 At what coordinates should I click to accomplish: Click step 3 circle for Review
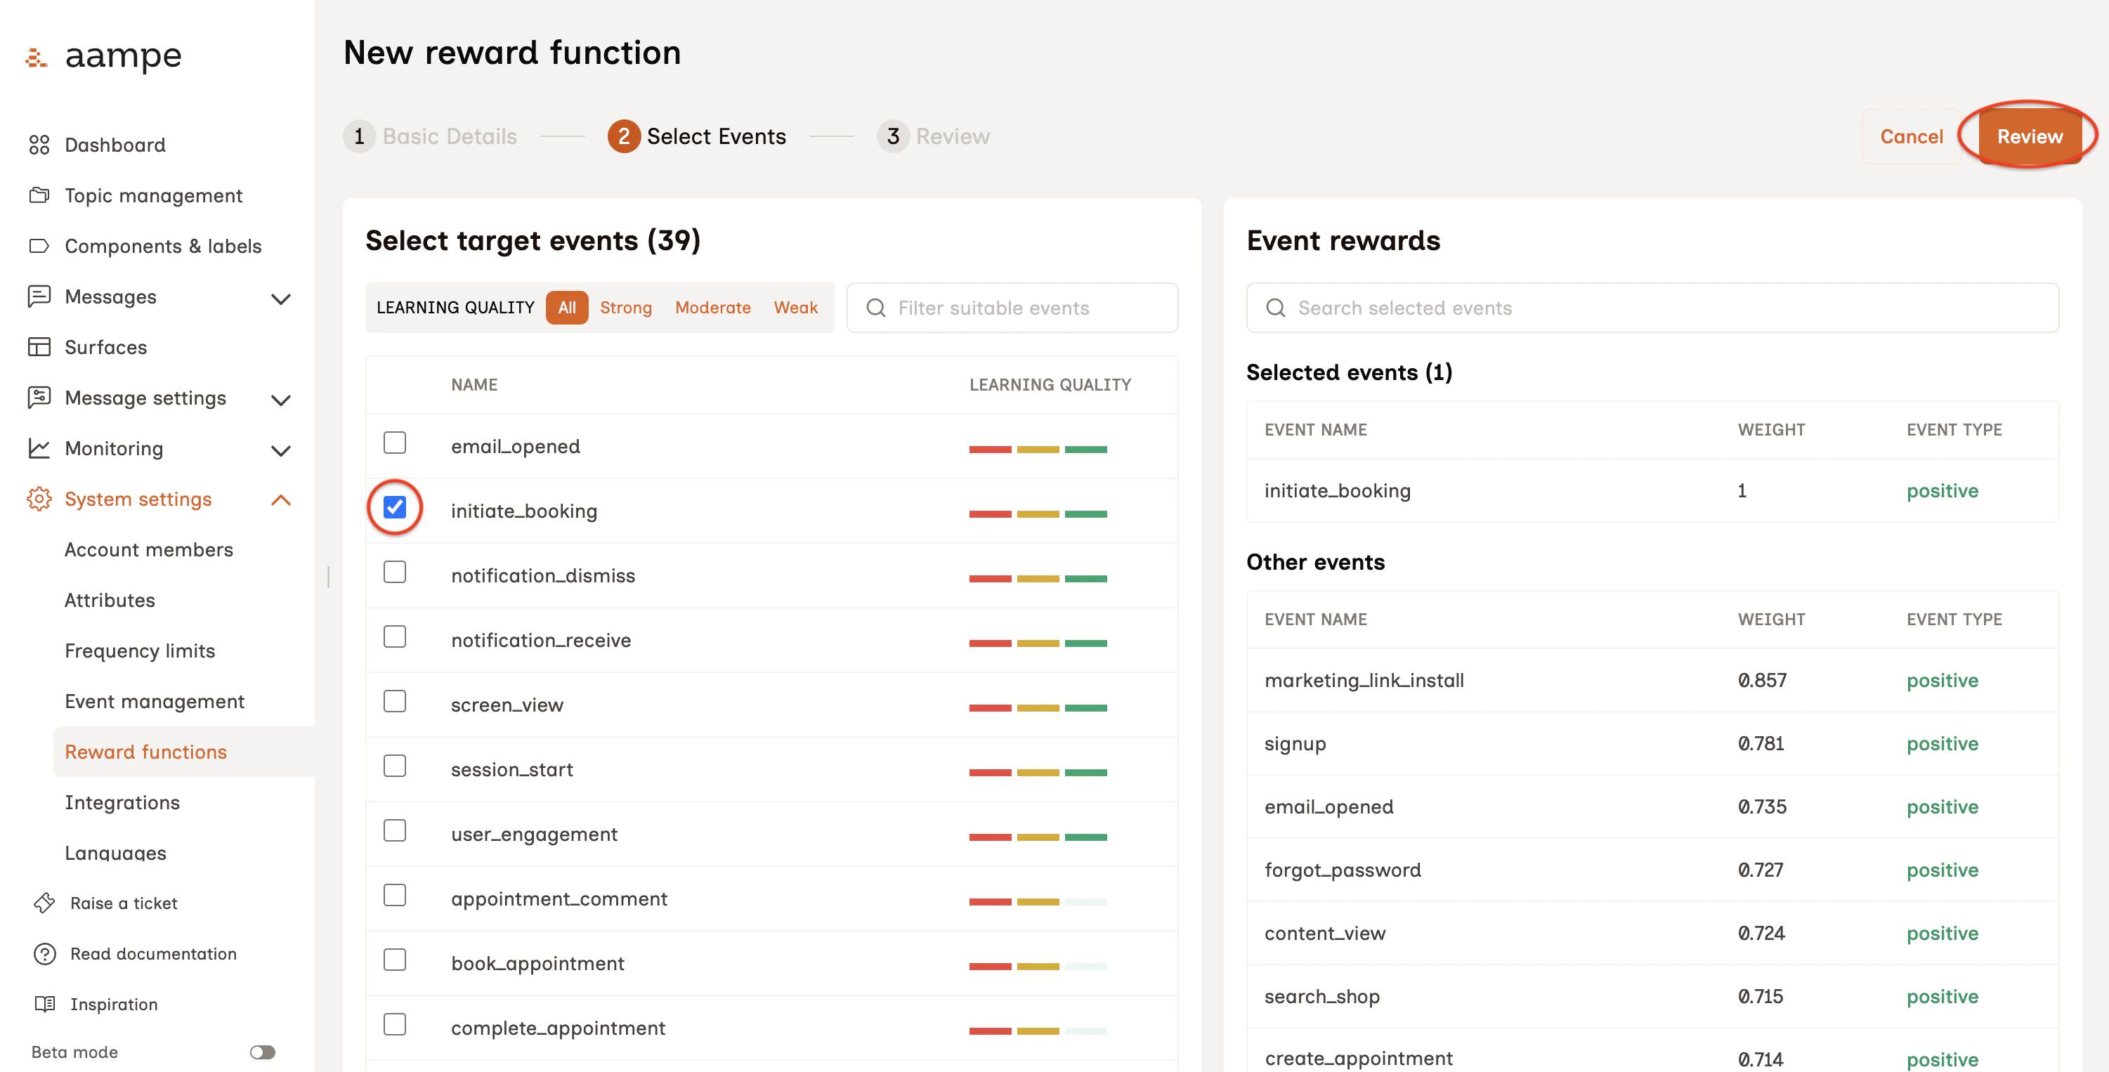click(x=893, y=136)
